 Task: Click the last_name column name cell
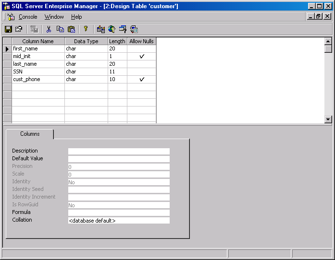click(x=38, y=64)
